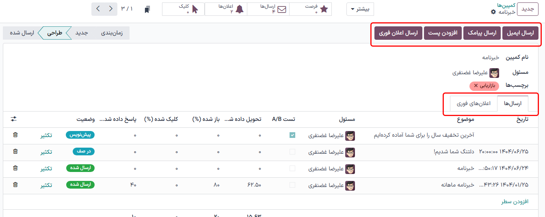Select the ارسال‌ها tab
The height and width of the screenshot is (217, 545).
coord(513,103)
